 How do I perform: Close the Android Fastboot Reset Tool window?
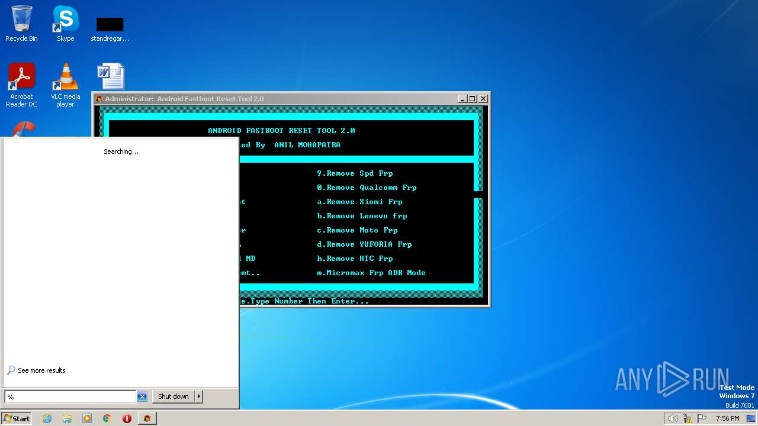pyautogui.click(x=483, y=99)
